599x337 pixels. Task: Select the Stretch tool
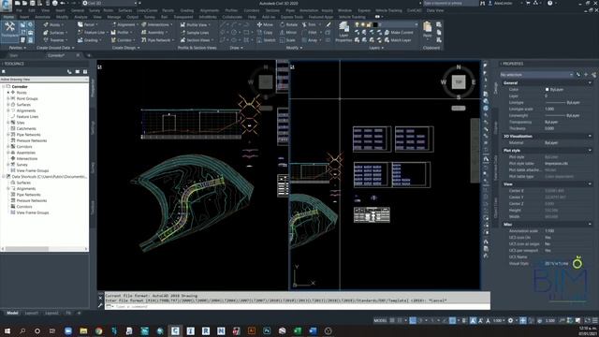point(266,40)
